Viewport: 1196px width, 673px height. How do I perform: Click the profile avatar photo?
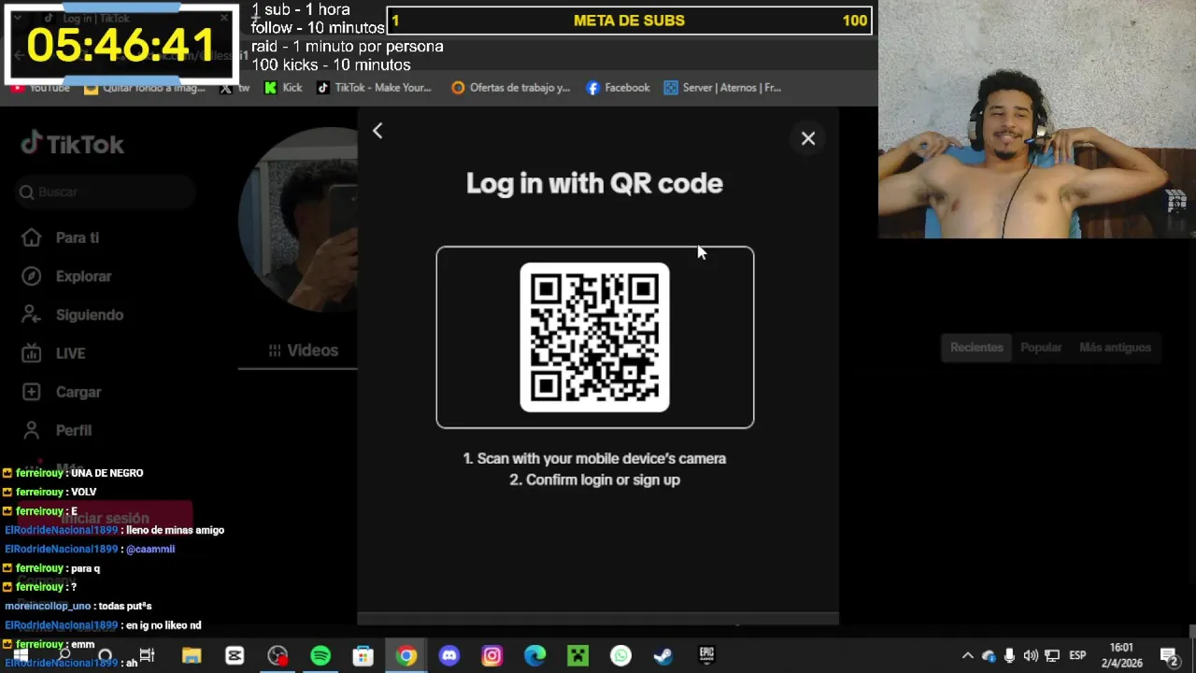(x=298, y=220)
